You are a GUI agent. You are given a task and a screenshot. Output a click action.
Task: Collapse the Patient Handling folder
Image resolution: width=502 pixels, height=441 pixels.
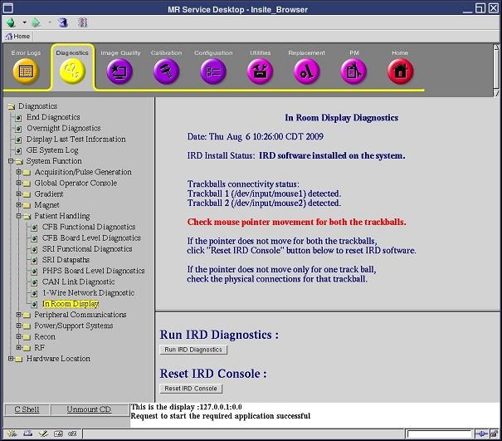point(18,216)
